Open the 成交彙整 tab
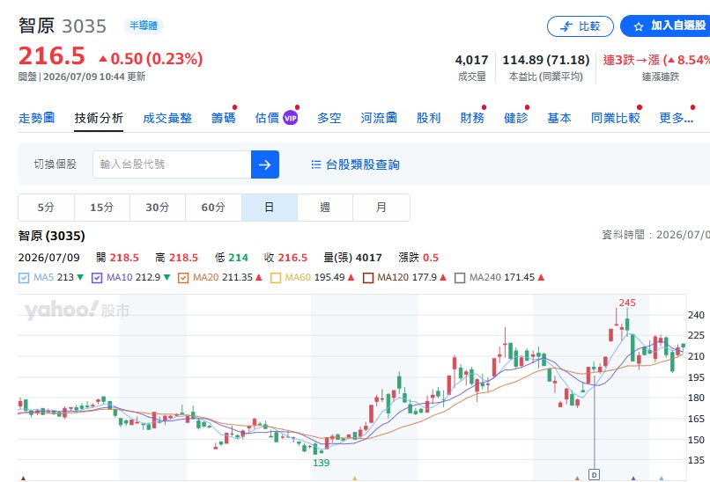710x482 pixels. (167, 118)
